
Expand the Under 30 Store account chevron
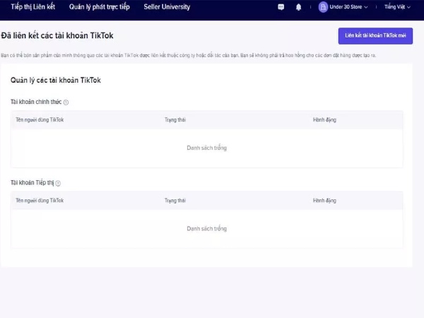pos(365,7)
